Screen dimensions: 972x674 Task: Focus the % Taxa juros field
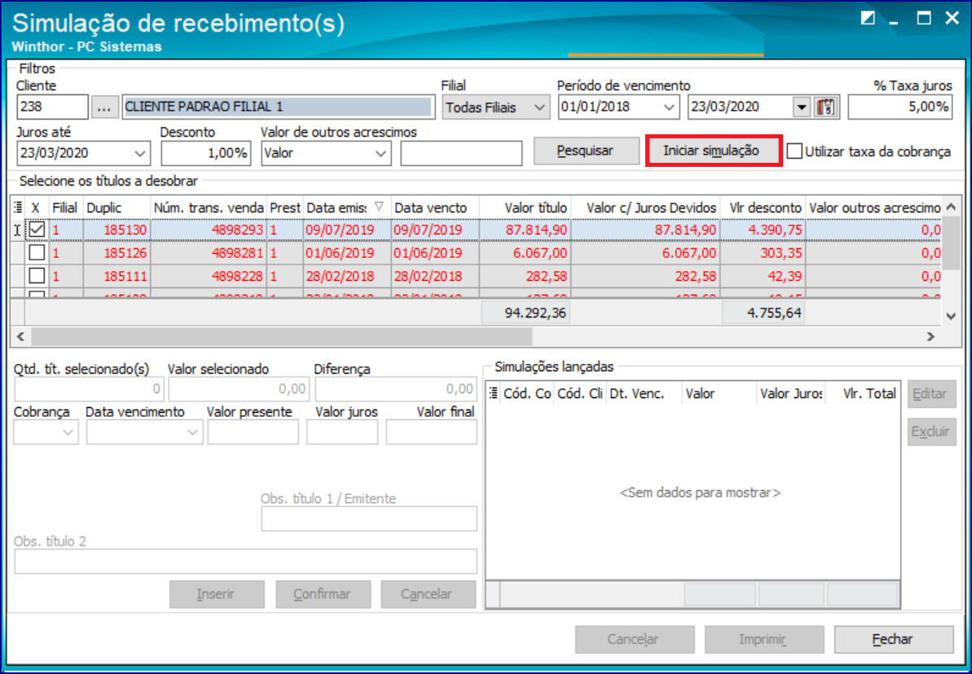click(x=899, y=107)
